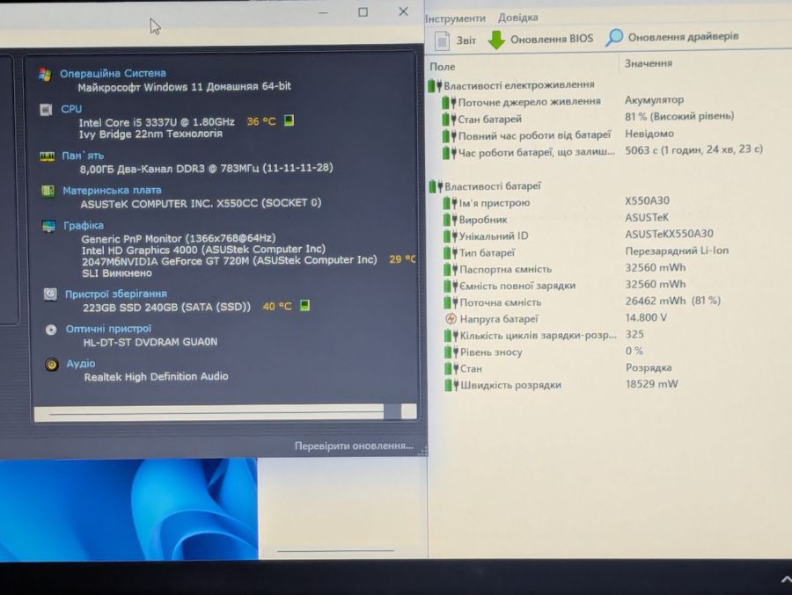Click the battery icon for Властивості батареї group
This screenshot has width=792, height=595.
436,186
